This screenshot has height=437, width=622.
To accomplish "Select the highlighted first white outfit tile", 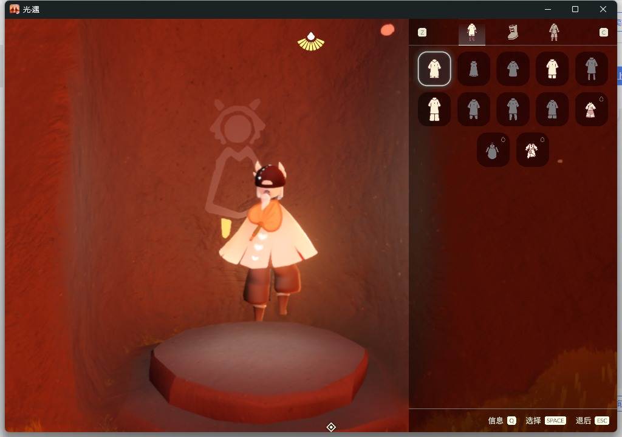I will 434,69.
